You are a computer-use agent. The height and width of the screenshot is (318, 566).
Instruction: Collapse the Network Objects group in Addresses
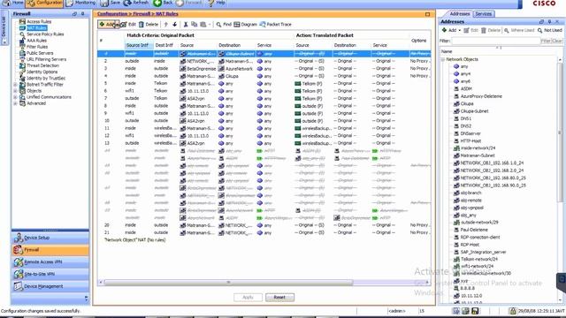click(x=443, y=59)
